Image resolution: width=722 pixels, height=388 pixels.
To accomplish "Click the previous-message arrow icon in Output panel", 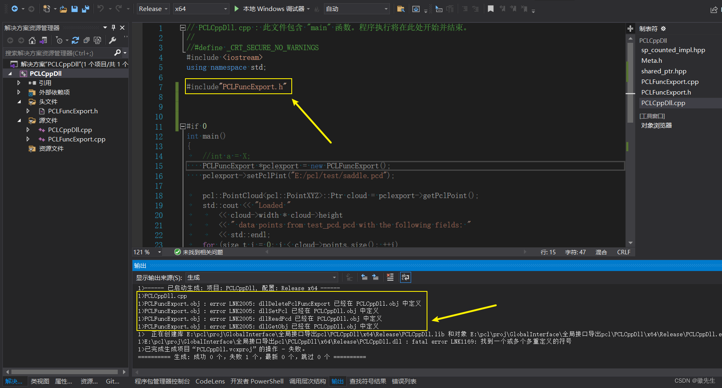I will point(364,277).
